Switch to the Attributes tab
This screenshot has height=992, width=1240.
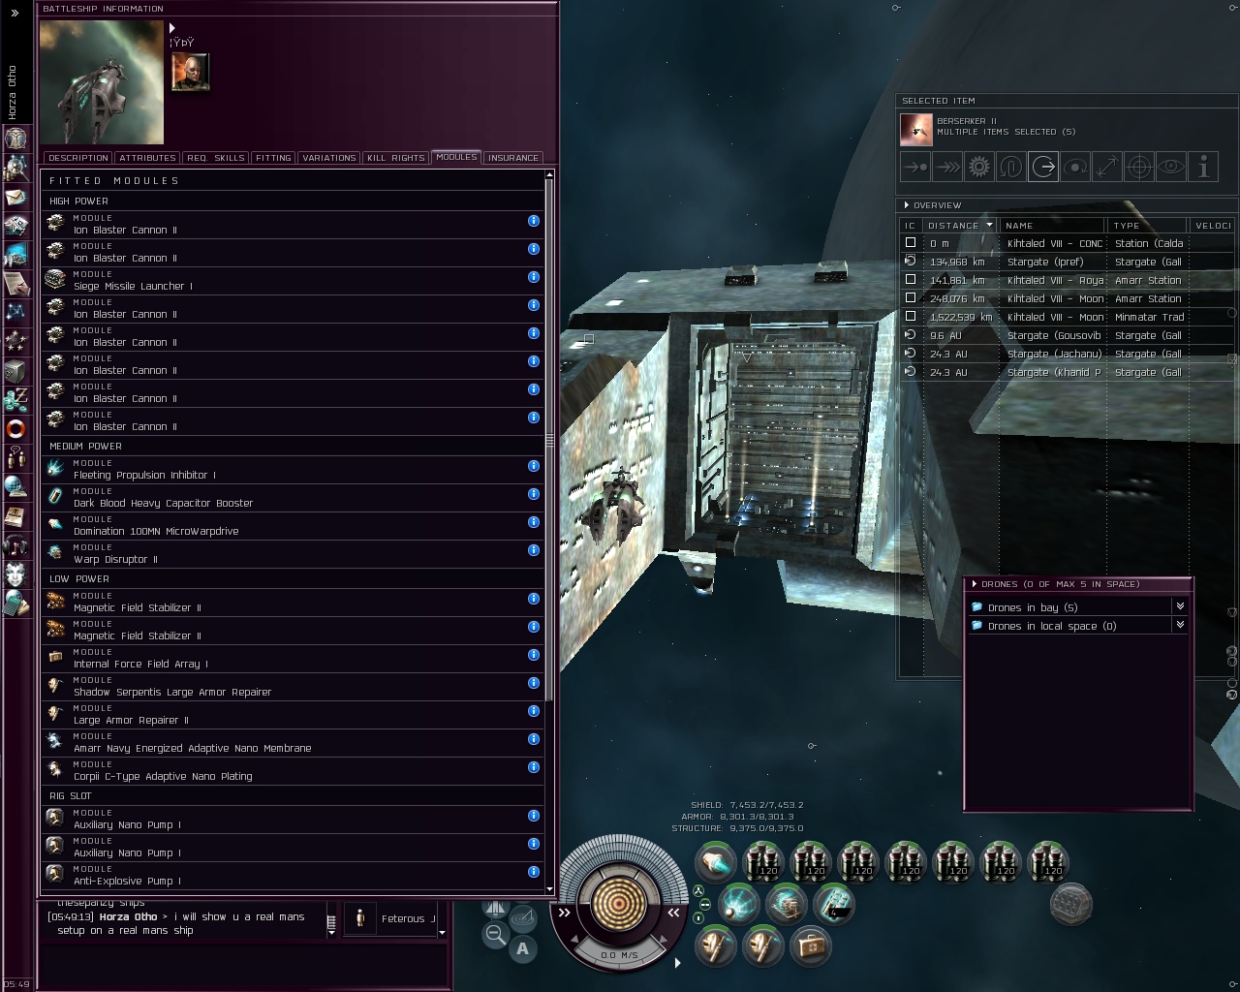pos(147,158)
